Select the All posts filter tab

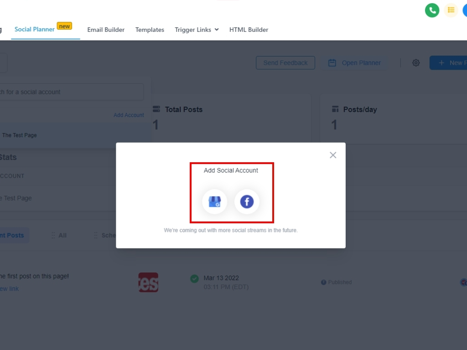[59, 236]
